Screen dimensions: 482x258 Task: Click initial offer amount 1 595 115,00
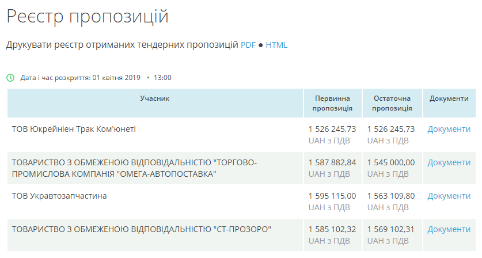tap(332, 196)
